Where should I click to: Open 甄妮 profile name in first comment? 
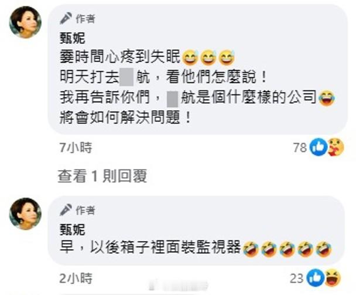[73, 38]
